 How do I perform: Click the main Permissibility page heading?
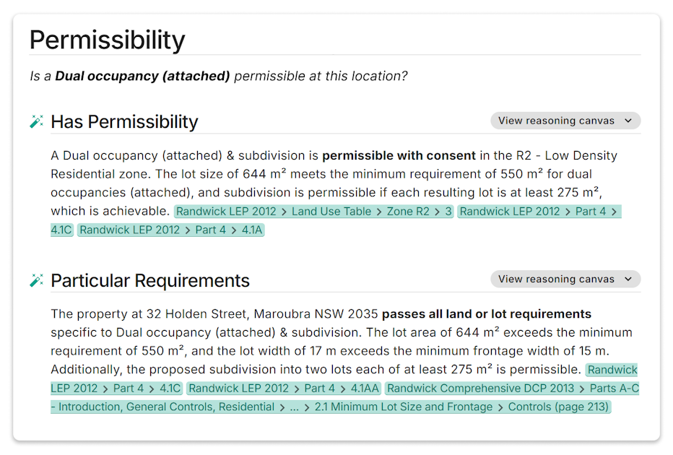[107, 39]
